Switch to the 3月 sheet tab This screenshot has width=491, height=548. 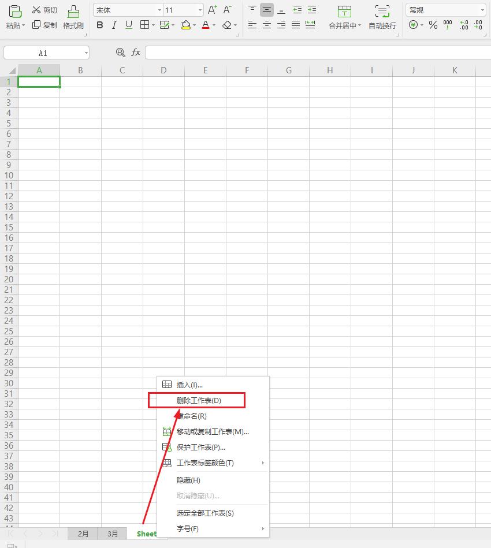(112, 534)
